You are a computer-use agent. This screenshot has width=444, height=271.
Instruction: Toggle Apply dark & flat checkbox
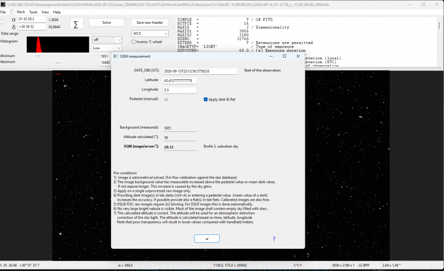205,99
